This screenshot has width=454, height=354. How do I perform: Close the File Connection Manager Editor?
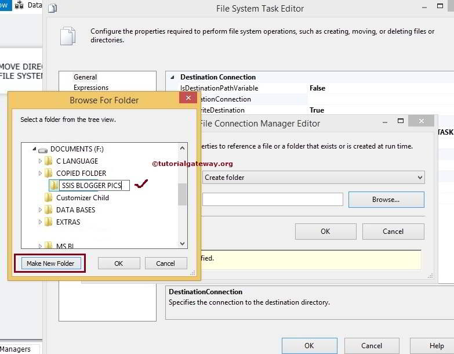tap(422, 121)
